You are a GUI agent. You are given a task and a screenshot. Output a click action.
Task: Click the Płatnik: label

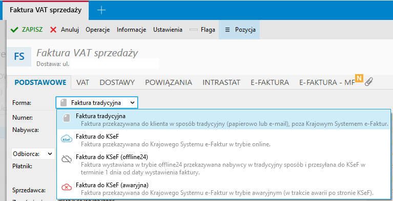[22, 166]
